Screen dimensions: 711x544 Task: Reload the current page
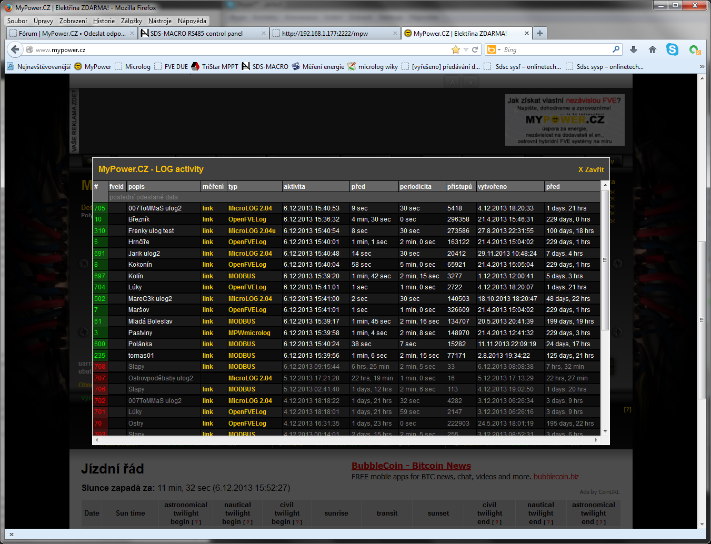(x=475, y=49)
